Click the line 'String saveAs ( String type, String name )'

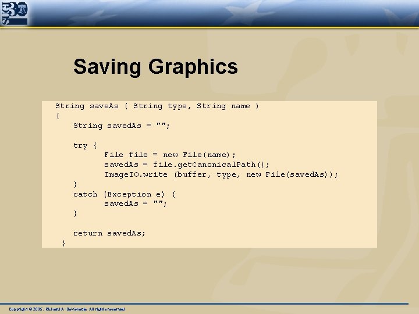pyautogui.click(x=157, y=106)
